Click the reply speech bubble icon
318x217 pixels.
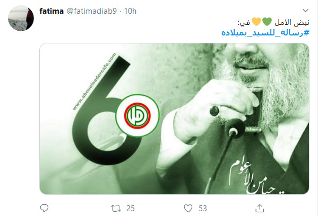coord(44,208)
